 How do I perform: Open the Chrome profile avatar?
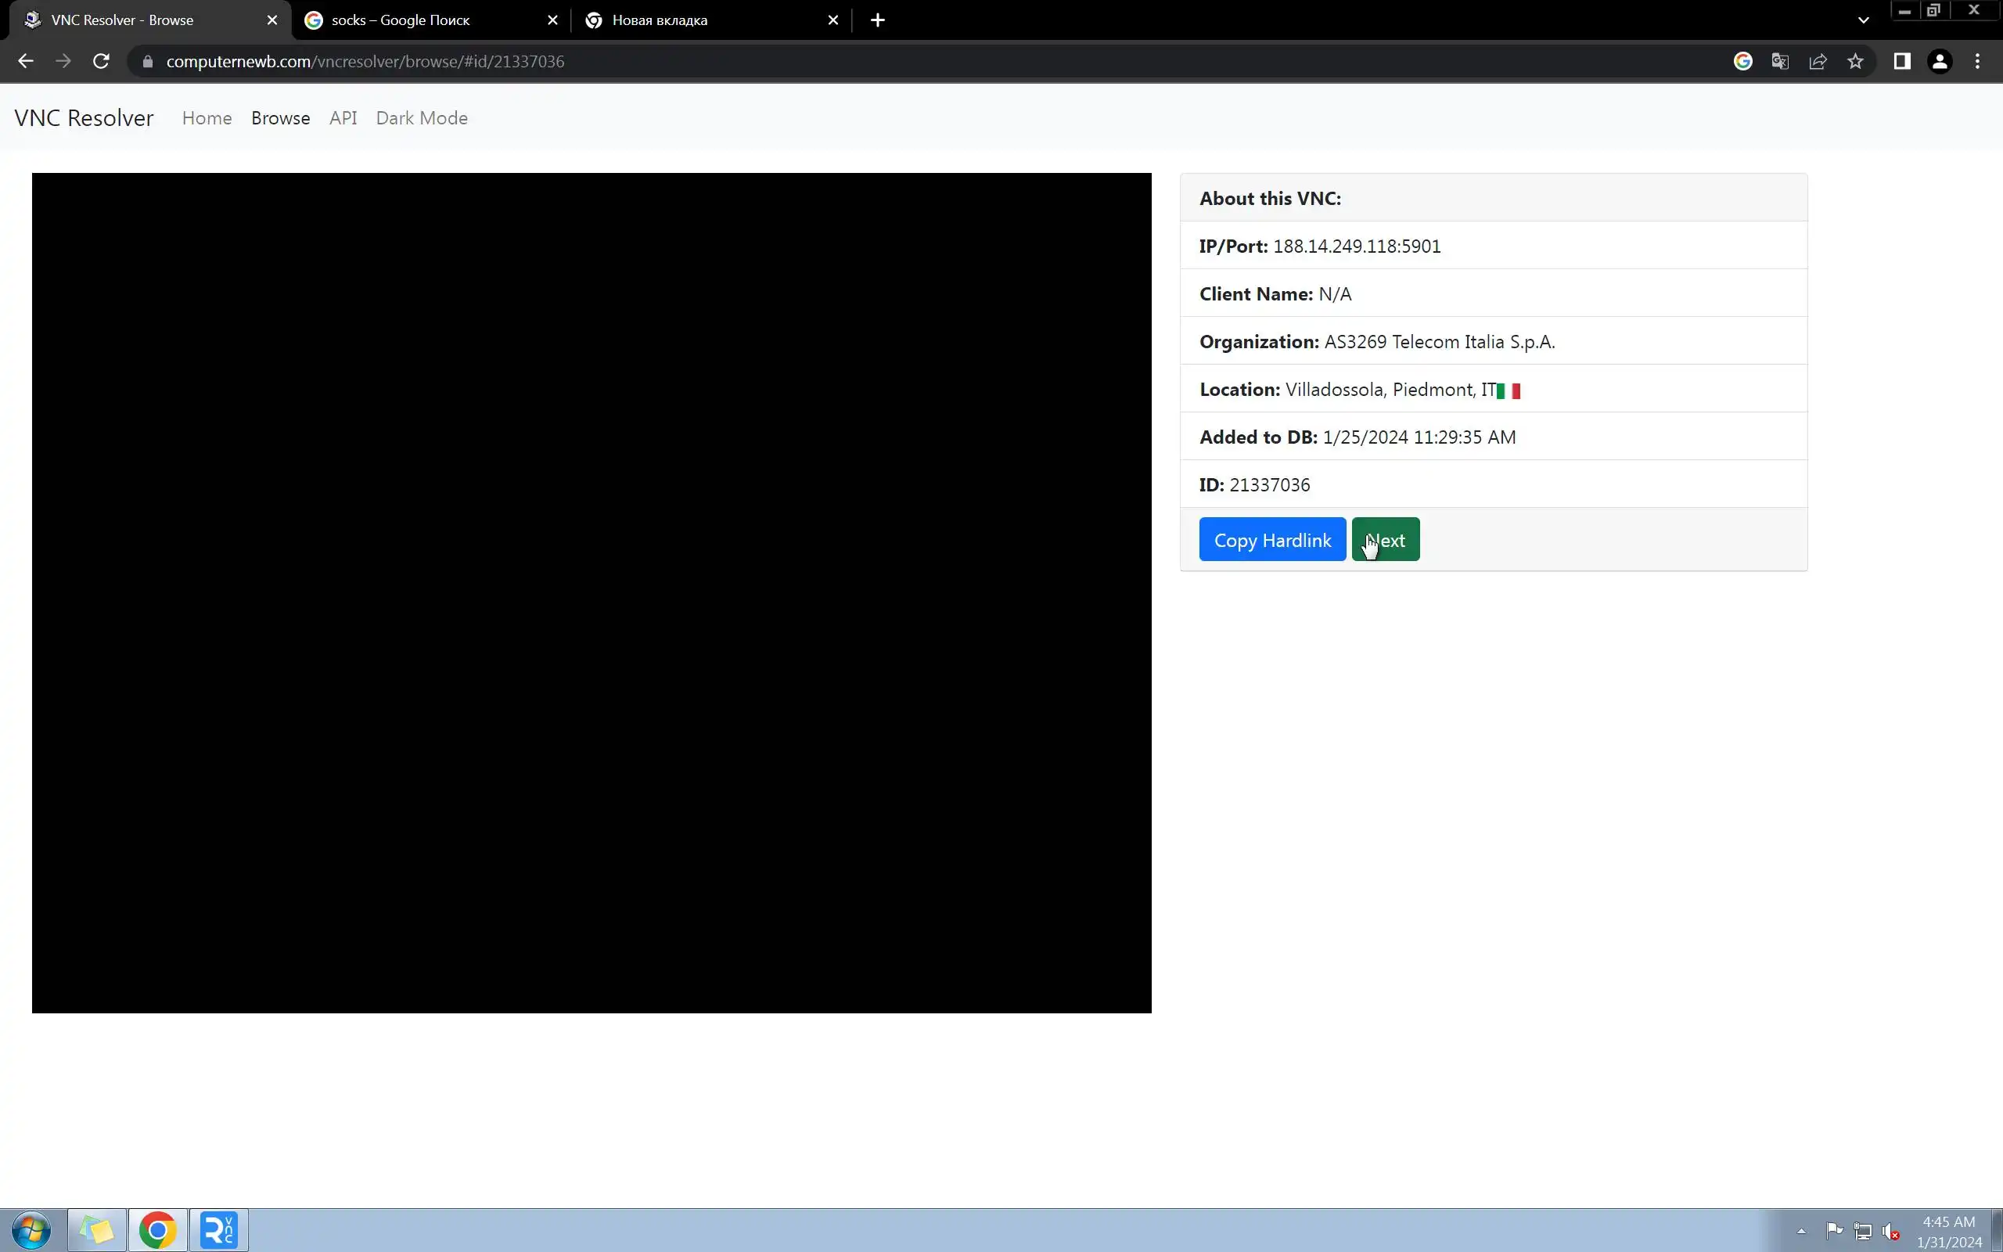pos(1940,61)
